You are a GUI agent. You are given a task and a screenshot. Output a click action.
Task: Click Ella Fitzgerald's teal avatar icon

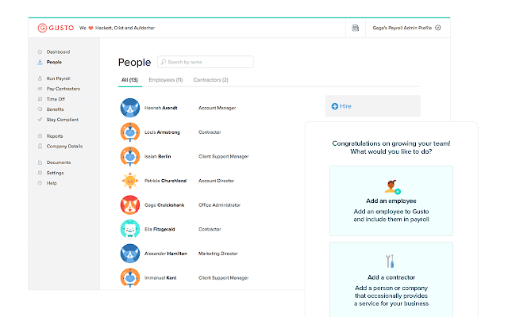[129, 229]
